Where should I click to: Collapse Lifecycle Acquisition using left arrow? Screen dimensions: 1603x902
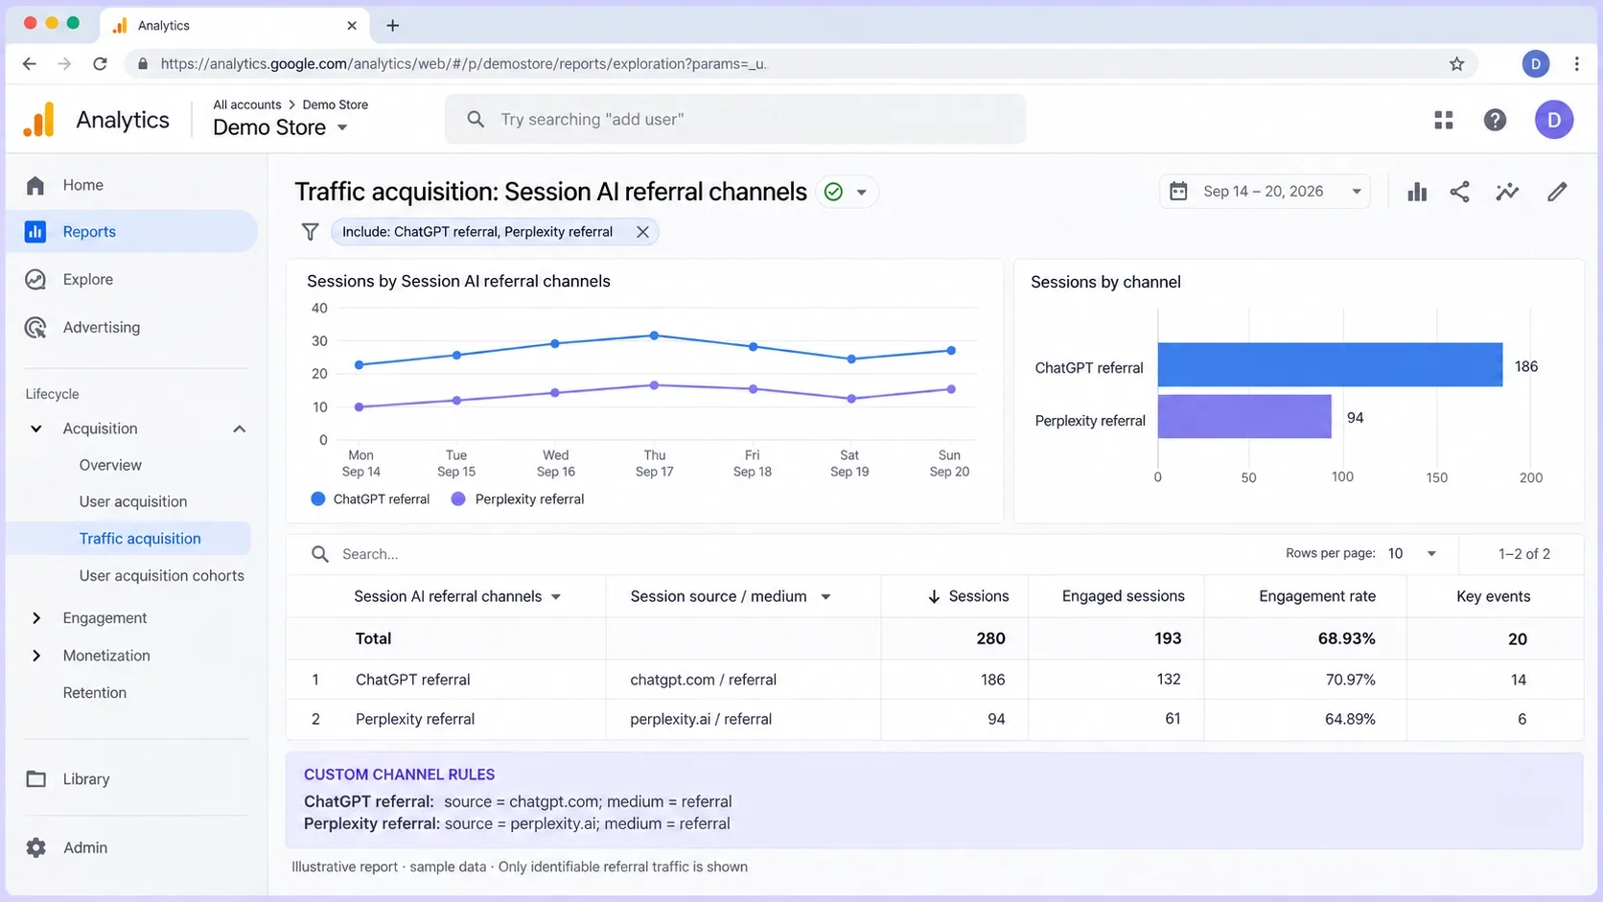[x=36, y=429]
